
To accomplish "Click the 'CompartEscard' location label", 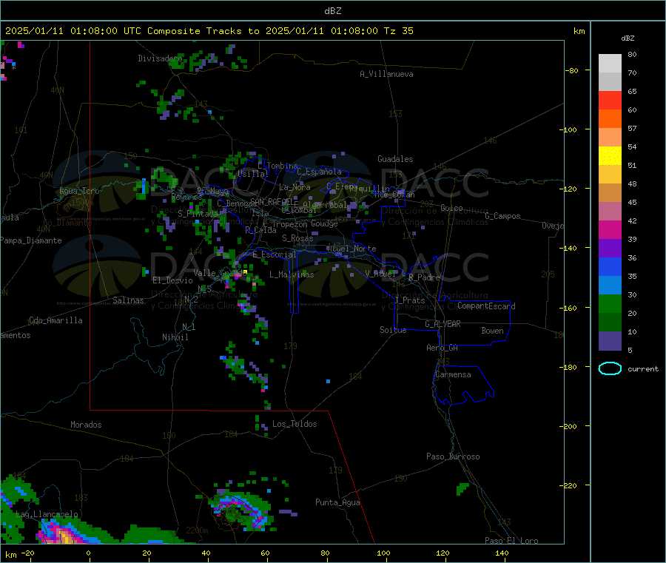I will click(486, 306).
